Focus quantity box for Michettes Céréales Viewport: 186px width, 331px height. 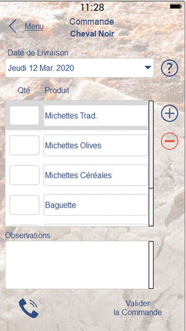pyautogui.click(x=24, y=175)
